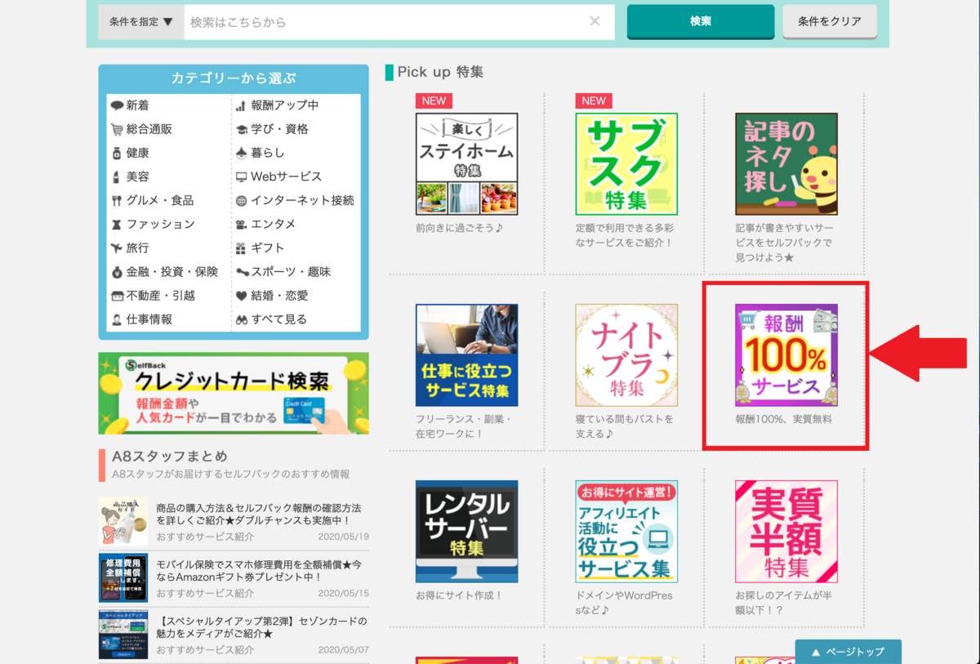Click the ギフト gift box icon
Image resolution: width=980 pixels, height=664 pixels.
click(241, 247)
